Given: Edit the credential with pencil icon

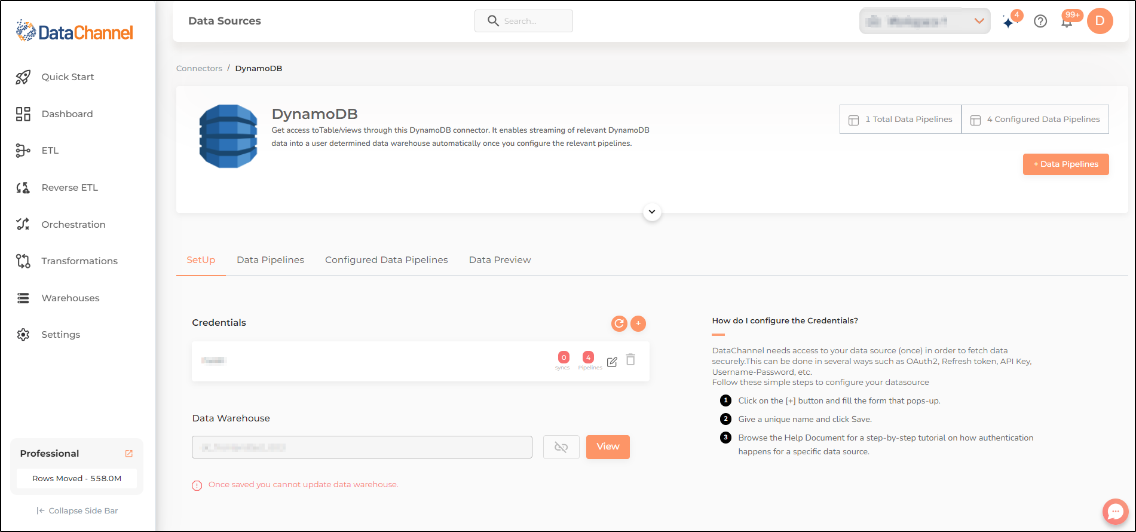Looking at the screenshot, I should [x=612, y=362].
